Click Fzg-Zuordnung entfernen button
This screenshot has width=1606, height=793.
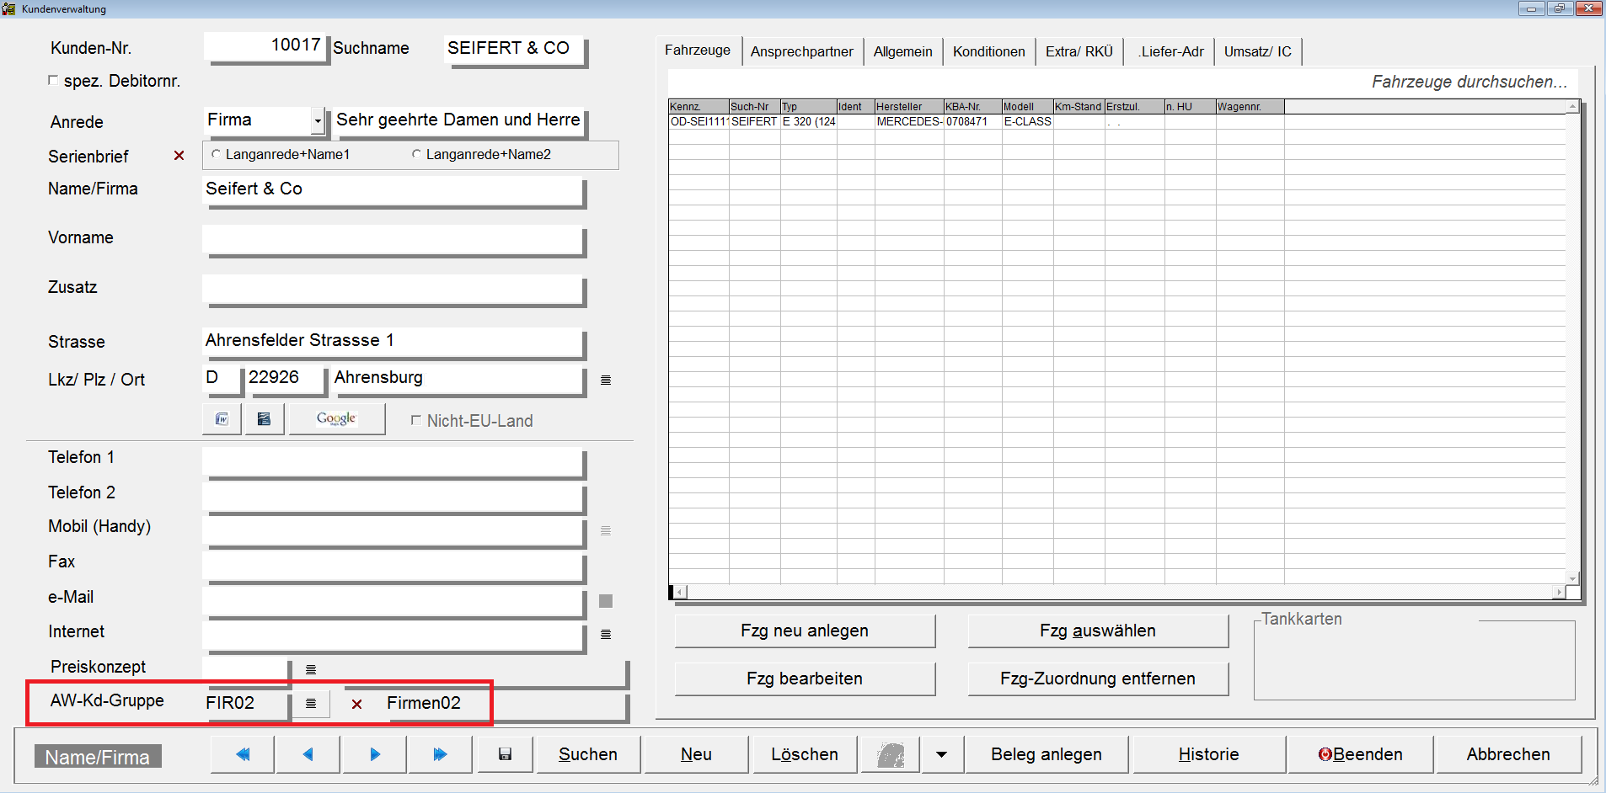click(1098, 679)
